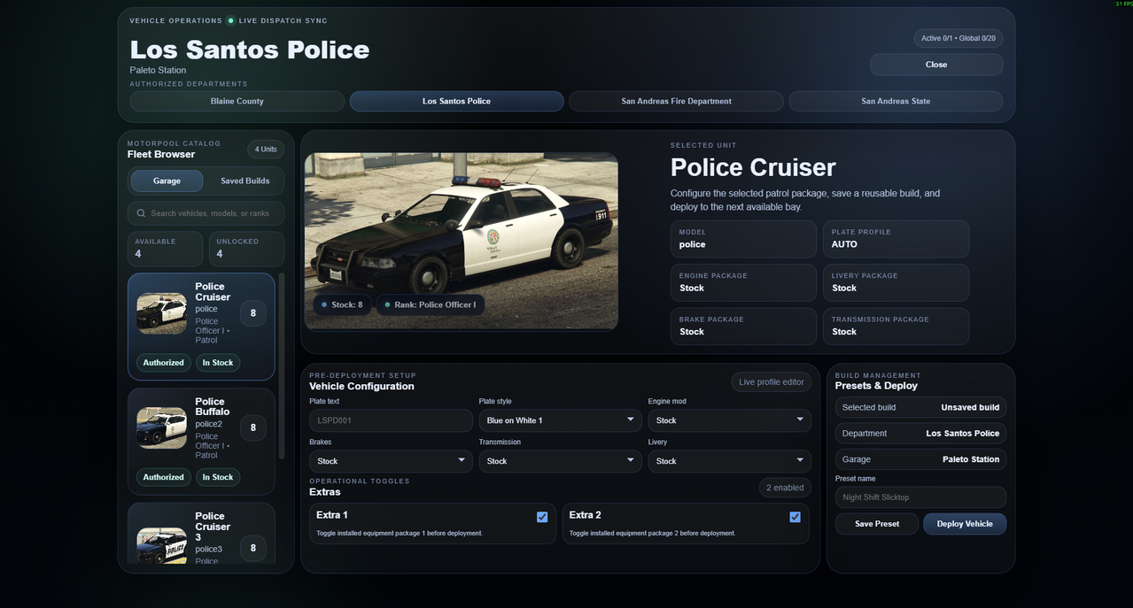Viewport: 1133px width, 608px height.
Task: Click the Authorized badge on Police Cruiser card
Action: [164, 363]
